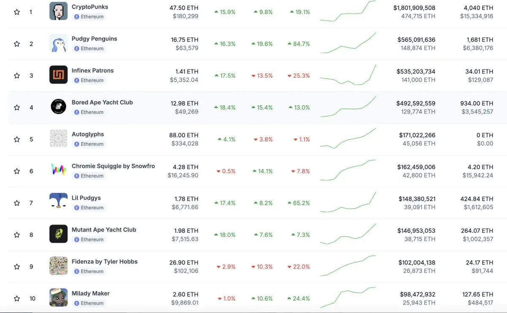The height and width of the screenshot is (313, 507).
Task: View the Bored Ape Yacht Club sparkline chart
Action: [x=348, y=106]
